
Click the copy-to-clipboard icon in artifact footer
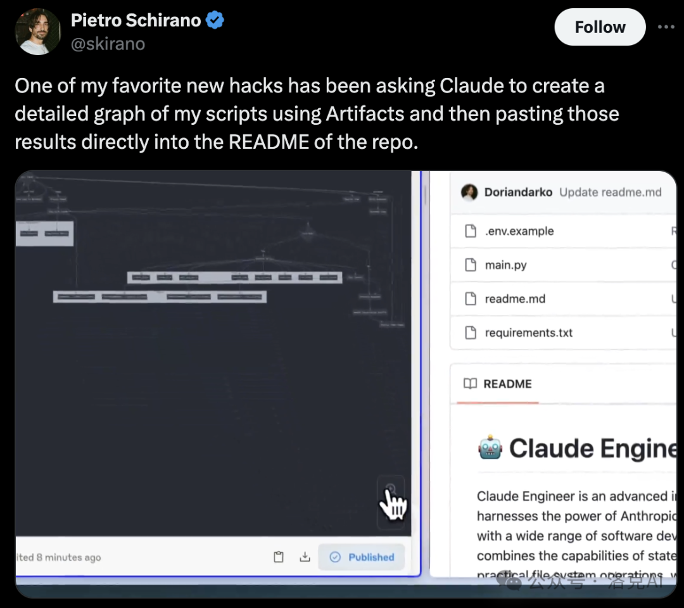pyautogui.click(x=279, y=557)
